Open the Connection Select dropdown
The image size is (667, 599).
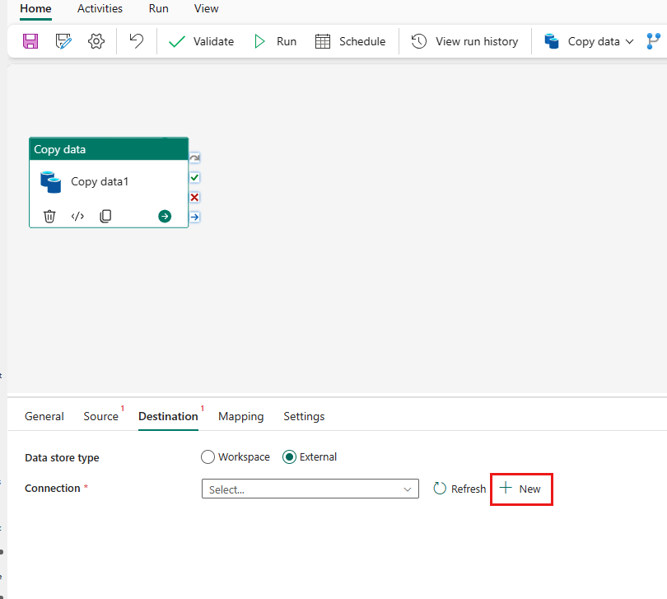coord(310,489)
